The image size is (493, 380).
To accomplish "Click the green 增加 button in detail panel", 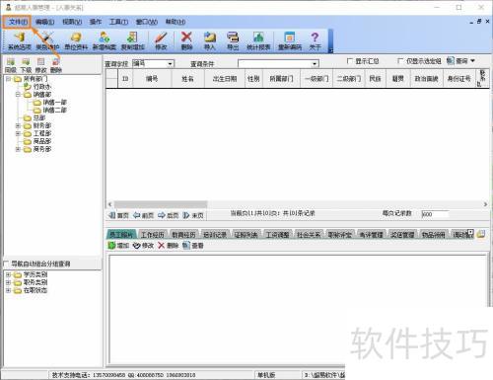I will coord(118,245).
